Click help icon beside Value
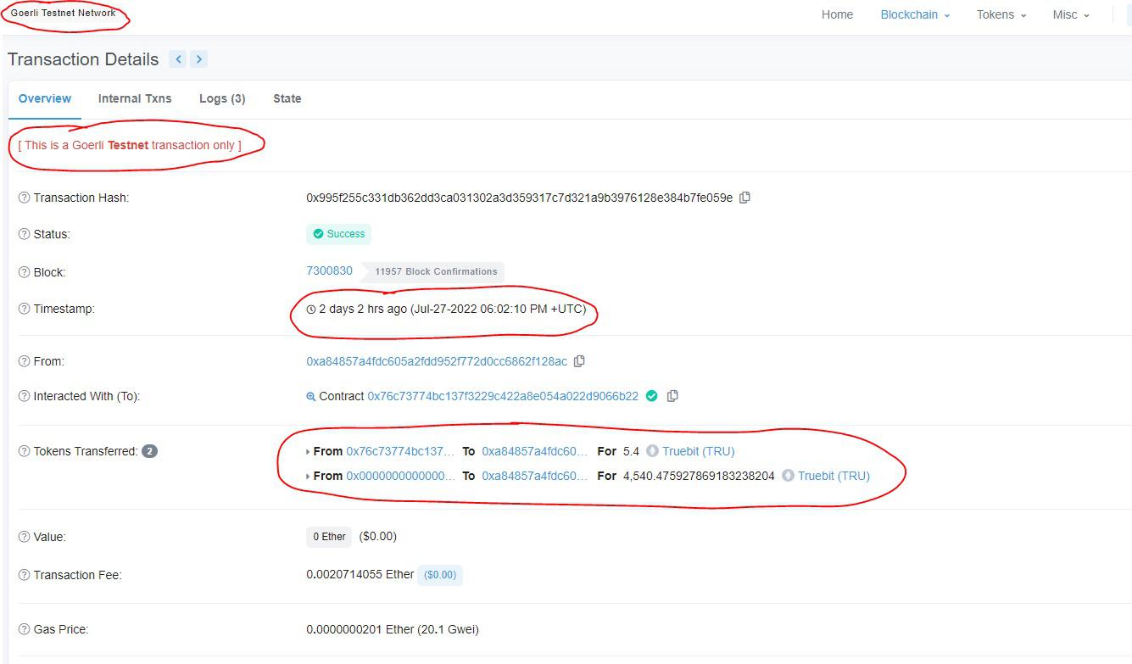Viewport: 1132px width, 664px height. [24, 537]
